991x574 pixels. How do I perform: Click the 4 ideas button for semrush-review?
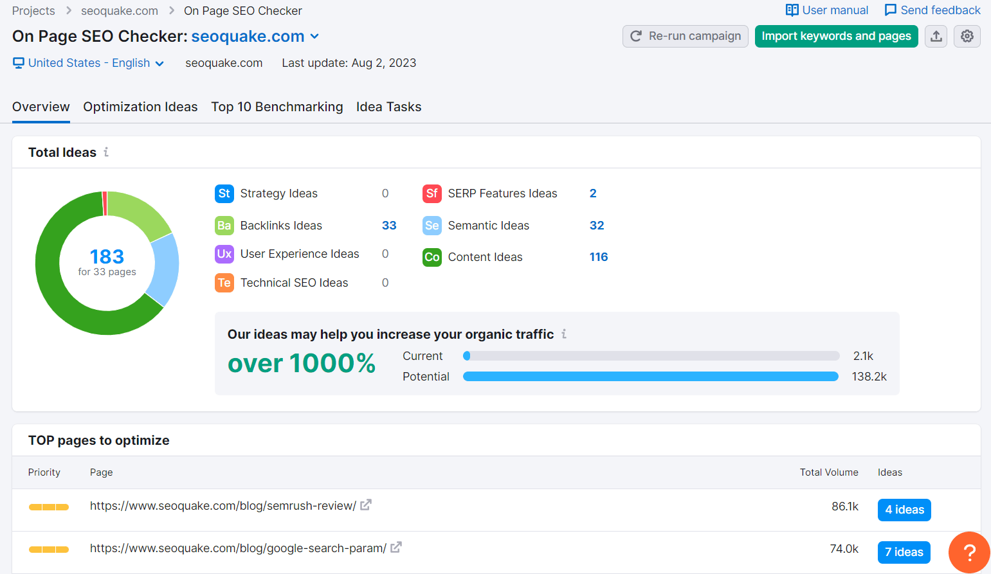pyautogui.click(x=904, y=510)
